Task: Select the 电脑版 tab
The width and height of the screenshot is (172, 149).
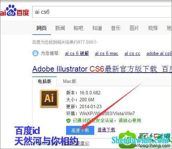Action: tap(44, 81)
